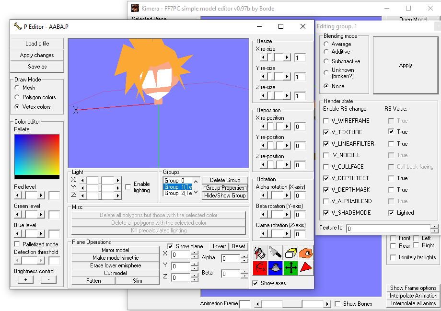Enable V_WIREFRAME render state change
Screen dimensions: 441x311
[x=326, y=121]
